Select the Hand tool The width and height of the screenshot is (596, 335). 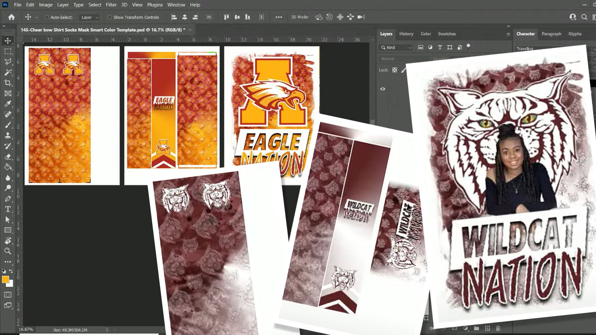[x=8, y=241]
